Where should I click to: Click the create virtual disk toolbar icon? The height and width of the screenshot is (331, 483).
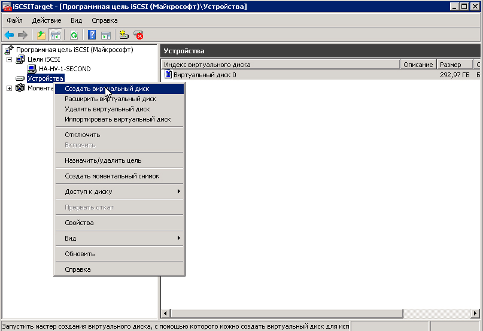pos(124,35)
